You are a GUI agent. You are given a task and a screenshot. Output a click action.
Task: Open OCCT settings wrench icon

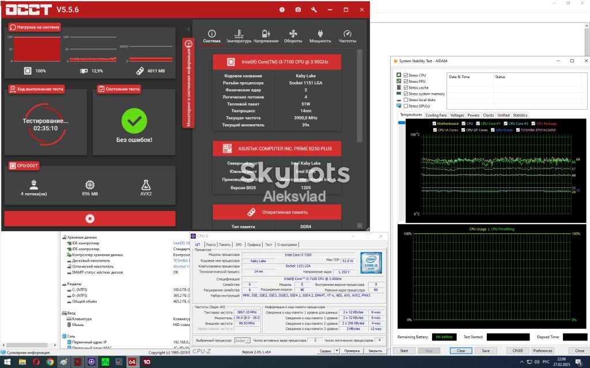[314, 10]
